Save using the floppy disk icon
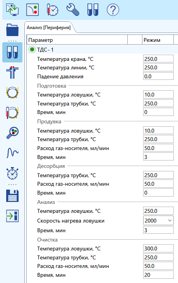Viewport: 178px width, 283px height. 12,196
